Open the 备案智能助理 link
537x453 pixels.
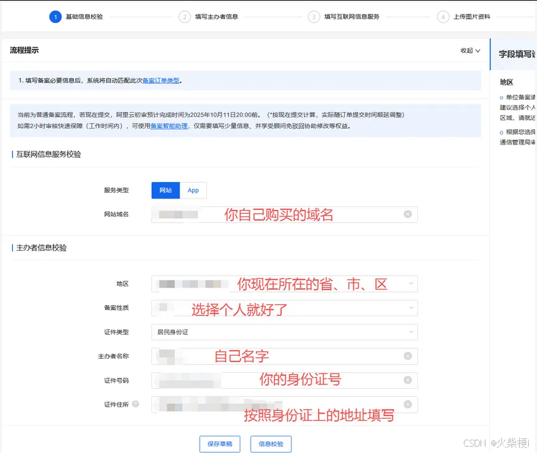pos(169,126)
